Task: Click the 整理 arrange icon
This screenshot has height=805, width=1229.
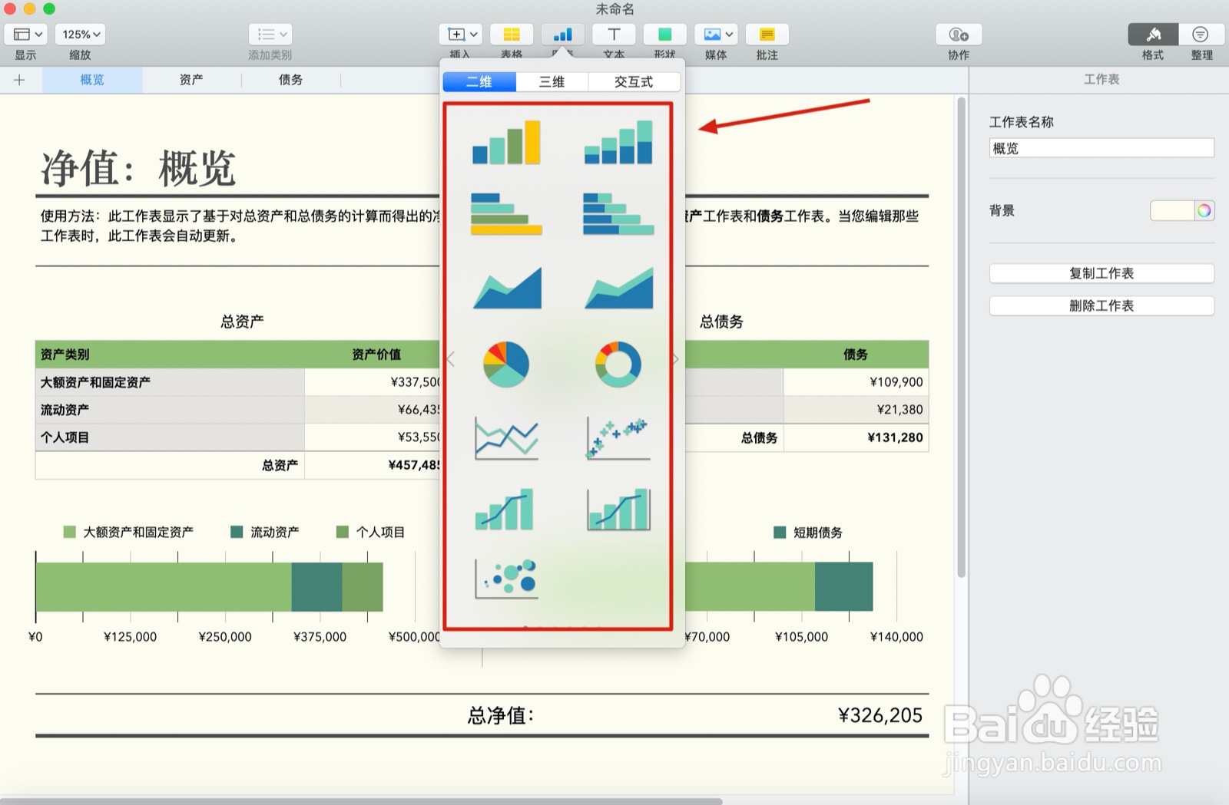Action: pyautogui.click(x=1200, y=34)
